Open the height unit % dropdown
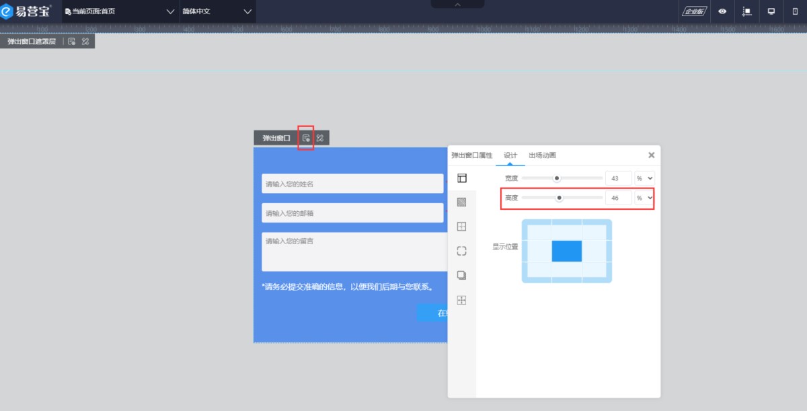The image size is (807, 411). pyautogui.click(x=644, y=198)
